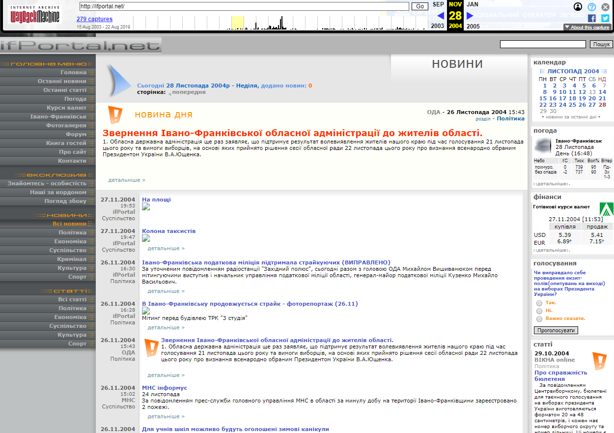Click the orange exclamation icon beside Звернення list item
This screenshot has height=433, width=614.
point(151,347)
